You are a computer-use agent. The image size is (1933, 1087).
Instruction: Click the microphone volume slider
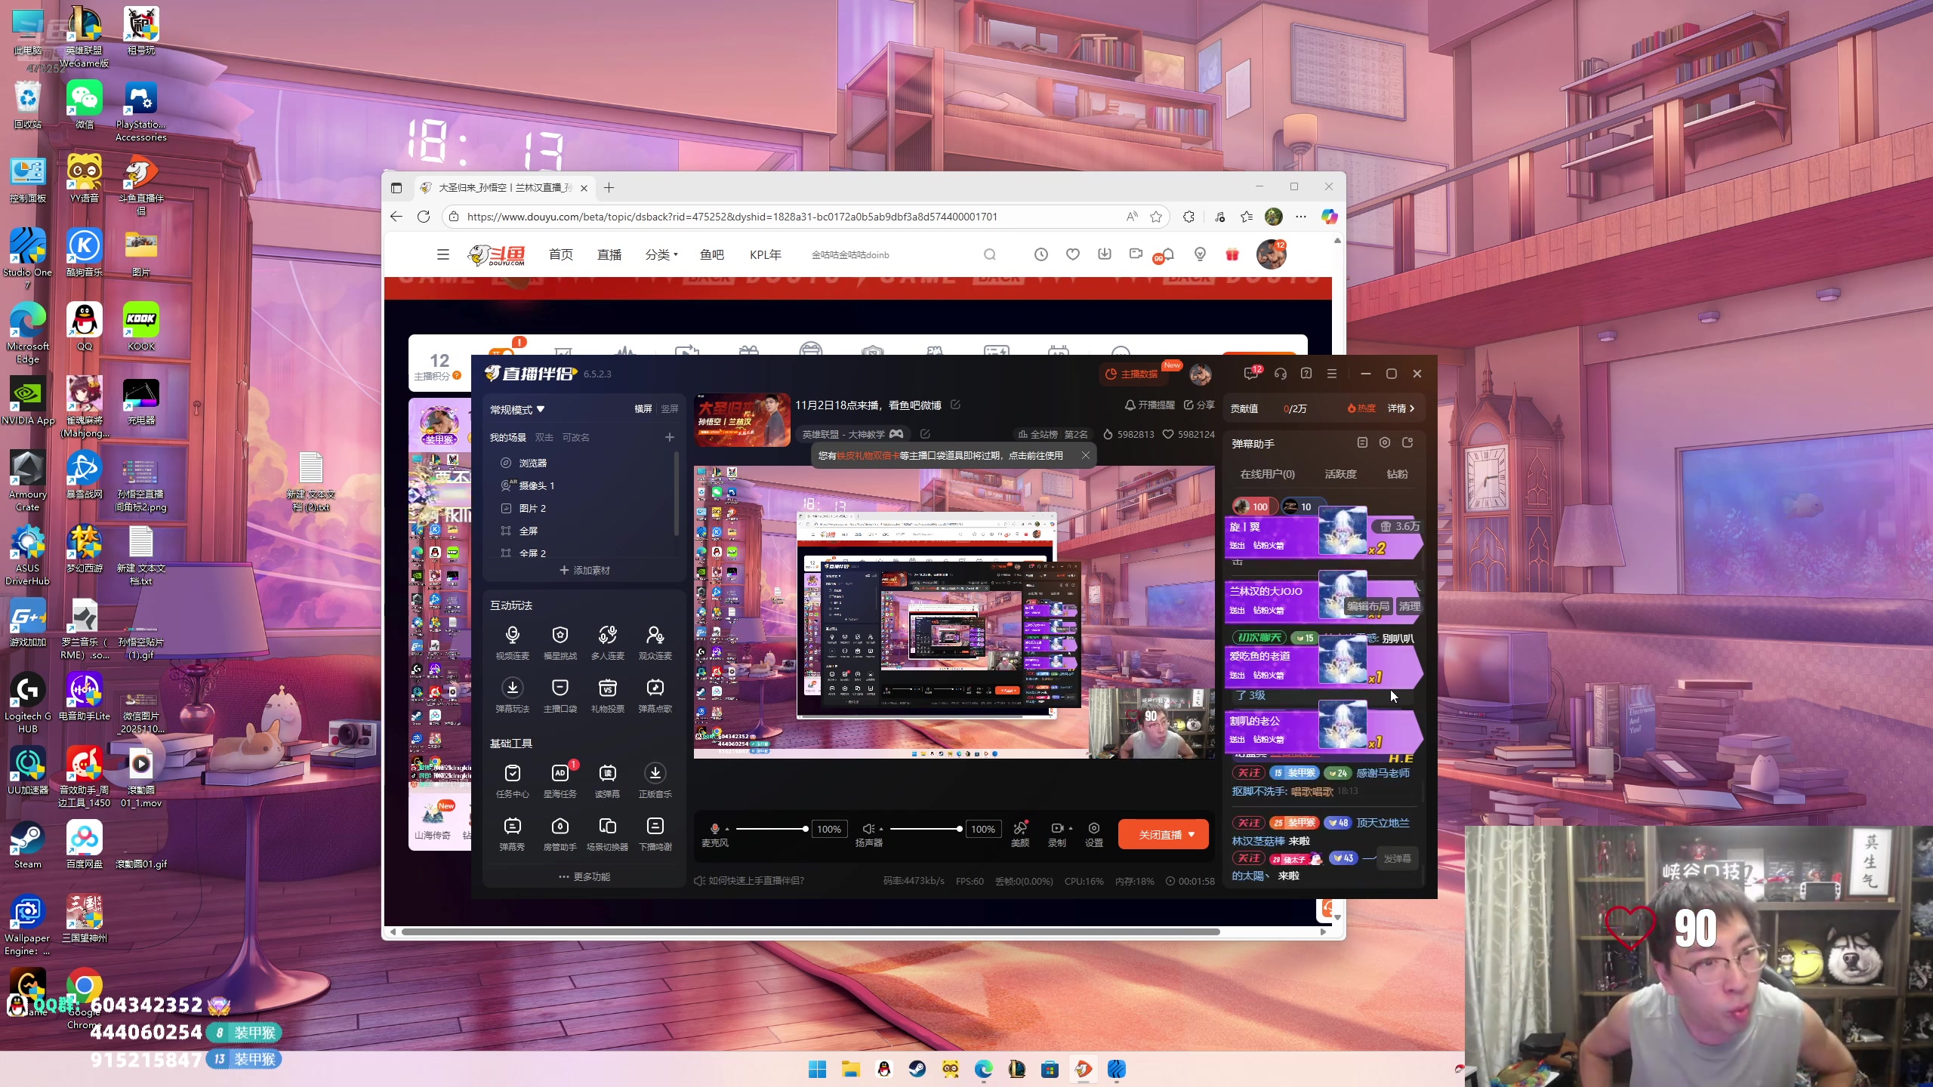point(770,829)
